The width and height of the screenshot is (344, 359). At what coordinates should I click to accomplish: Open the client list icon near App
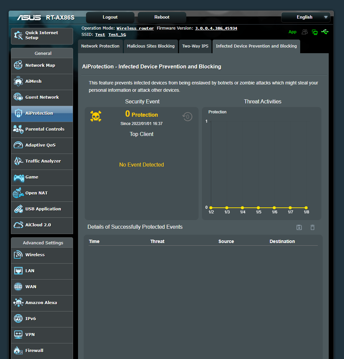[304, 32]
